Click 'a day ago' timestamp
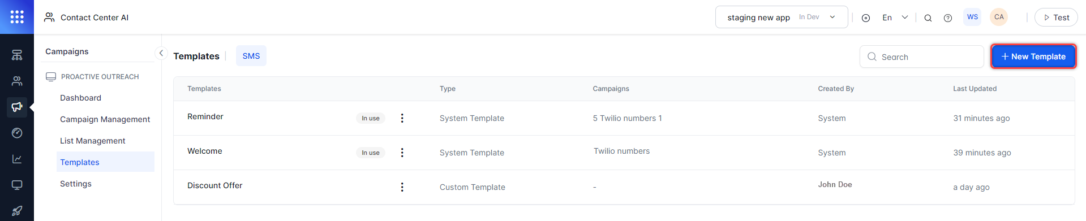 pyautogui.click(x=971, y=187)
